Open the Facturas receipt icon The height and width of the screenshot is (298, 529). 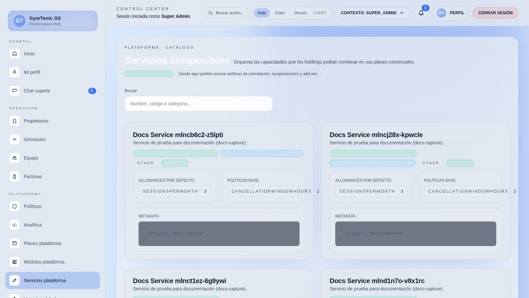15,176
